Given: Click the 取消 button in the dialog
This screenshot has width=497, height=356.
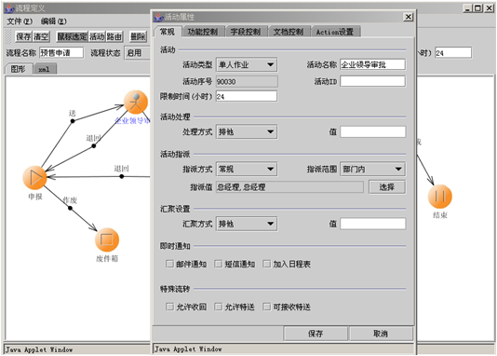Looking at the screenshot, I should tap(381, 334).
